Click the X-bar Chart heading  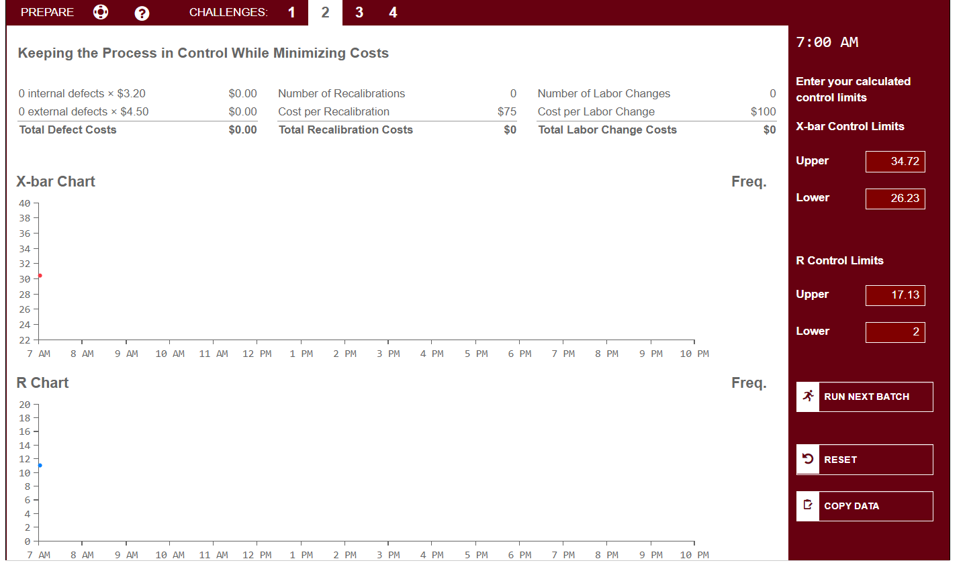pos(56,181)
